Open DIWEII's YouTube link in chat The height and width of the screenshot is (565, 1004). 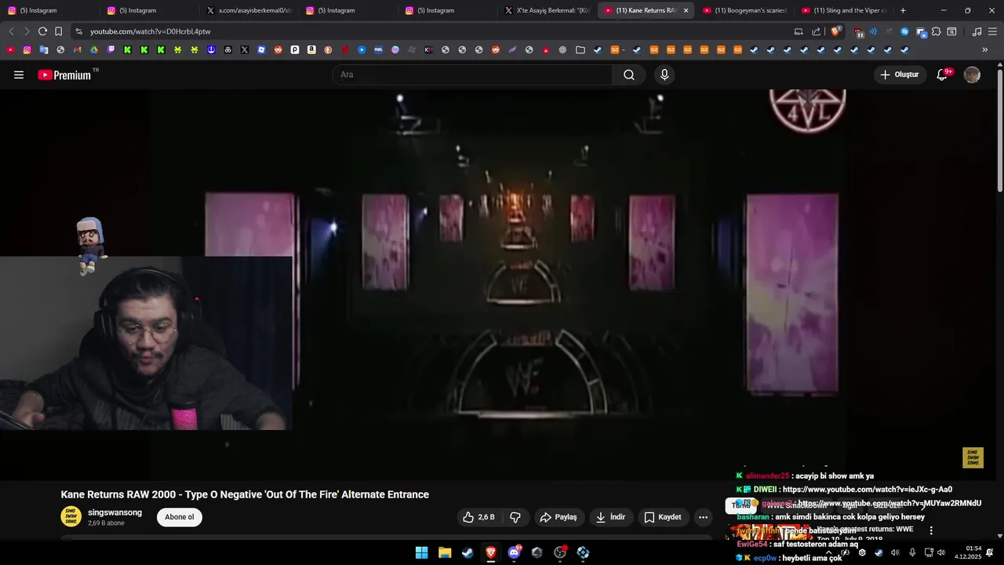(x=867, y=490)
